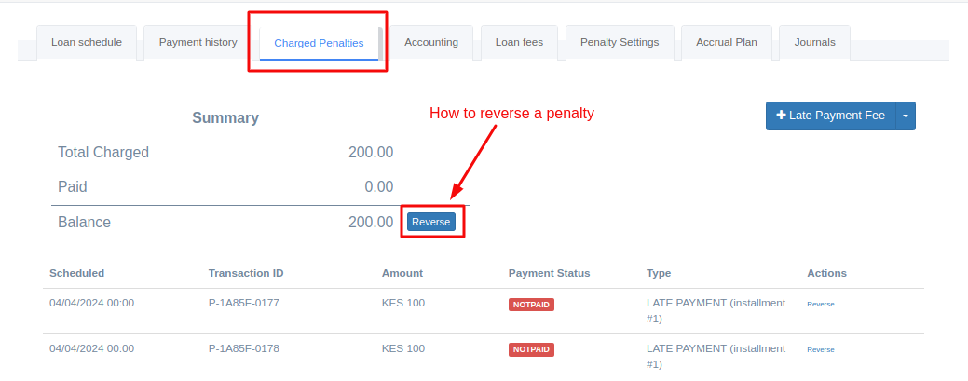Open the Penalty Settings tab
This screenshot has width=968, height=381.
(x=620, y=43)
